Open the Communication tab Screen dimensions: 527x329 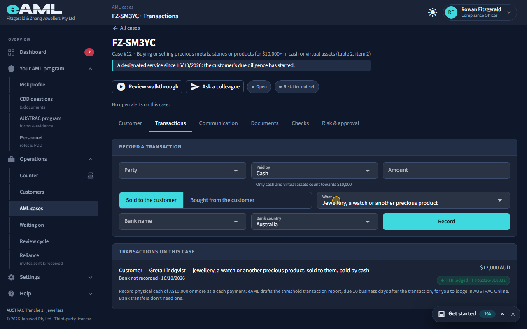coord(218,123)
